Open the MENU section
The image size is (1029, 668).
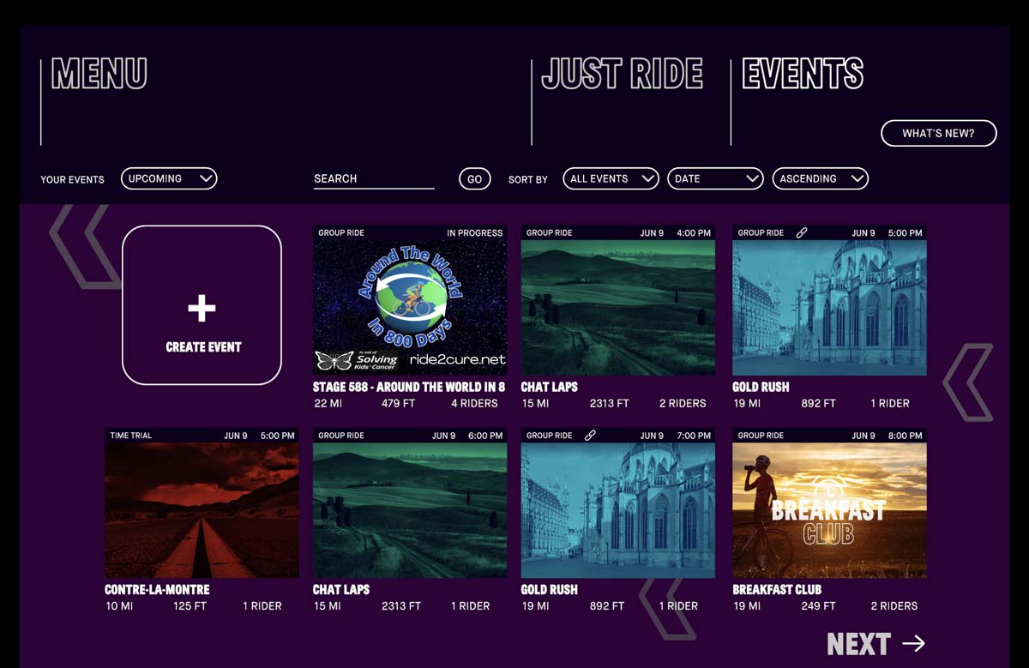click(x=99, y=74)
